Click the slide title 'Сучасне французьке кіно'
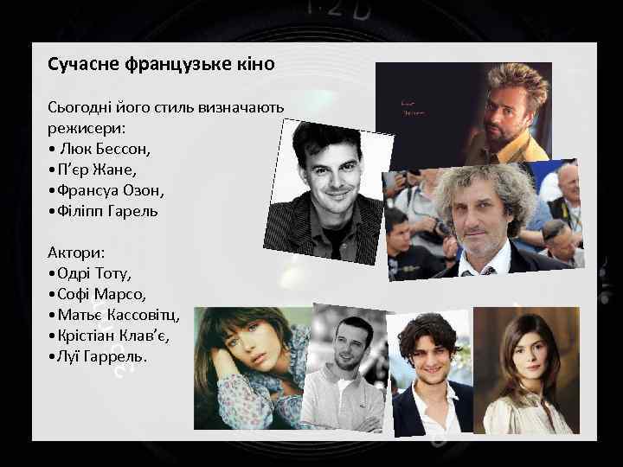This screenshot has height=467, width=623. pyautogui.click(x=161, y=64)
